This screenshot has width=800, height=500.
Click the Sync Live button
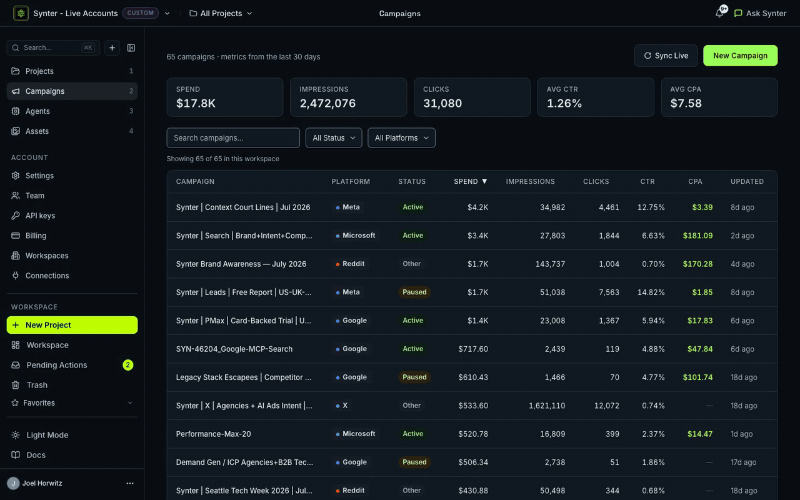click(666, 56)
